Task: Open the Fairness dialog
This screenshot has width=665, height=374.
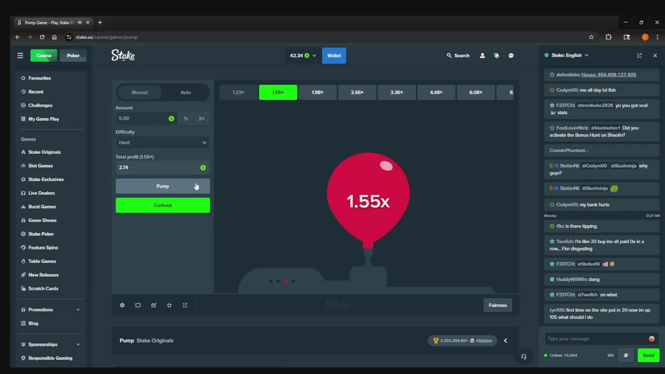Action: pos(498,305)
